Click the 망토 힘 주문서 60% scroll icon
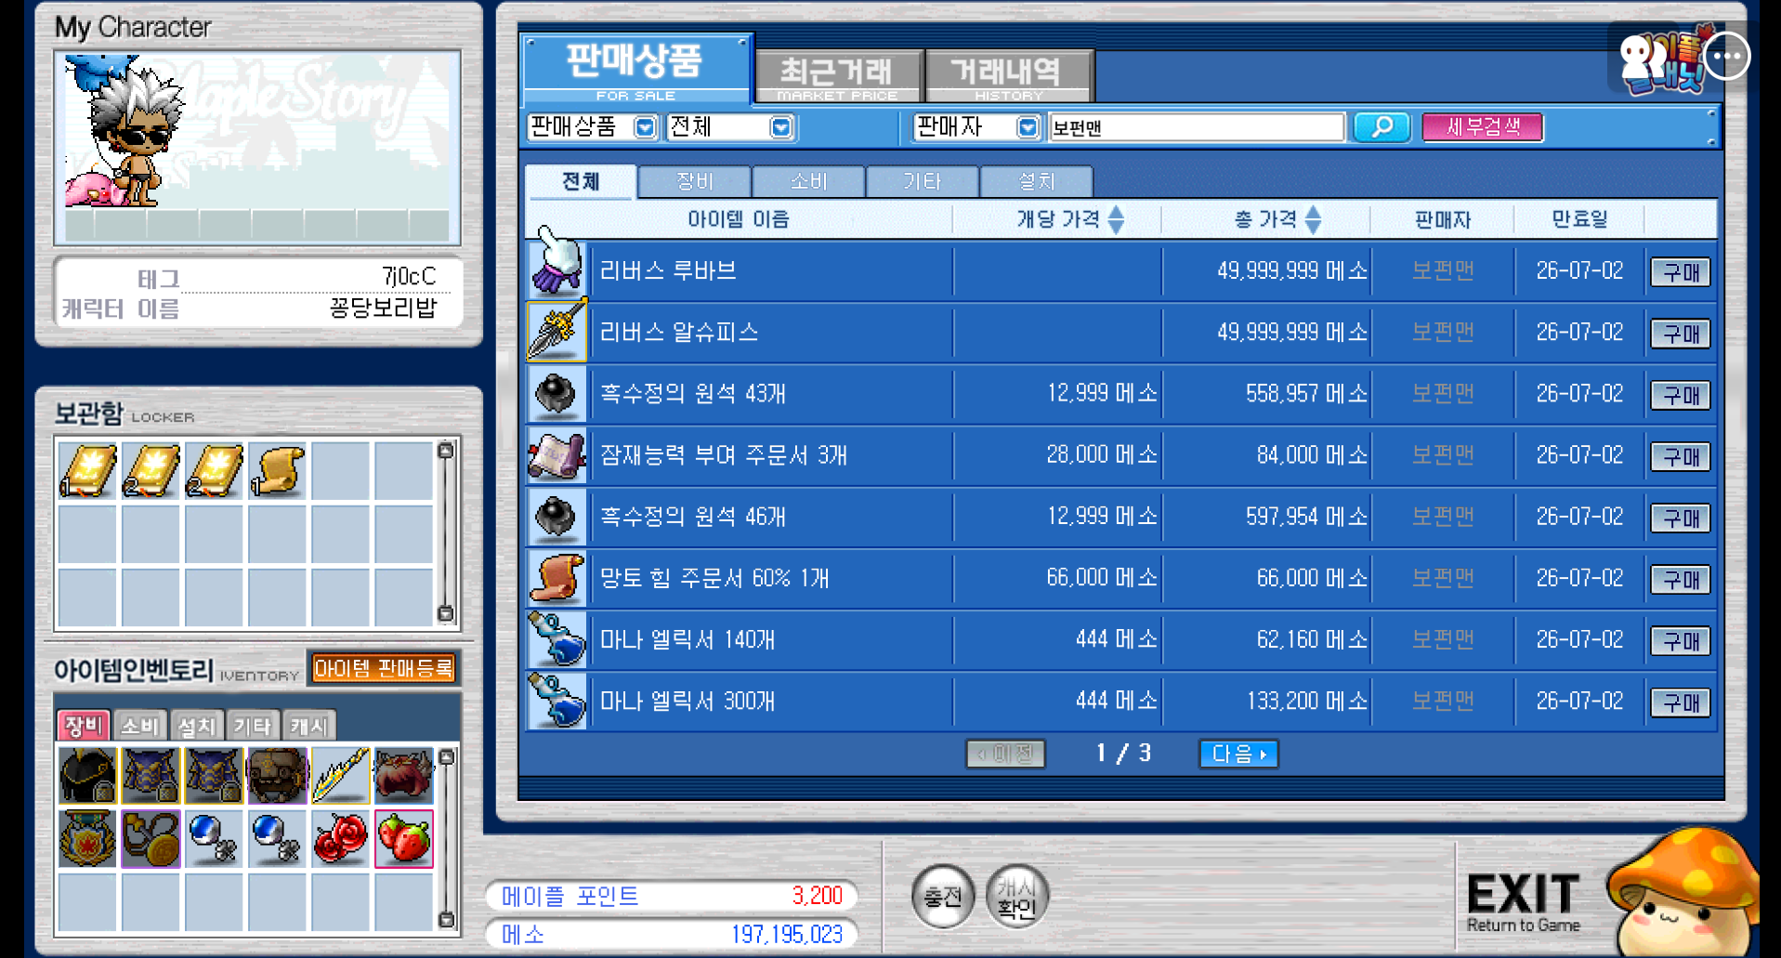Screen dimensions: 1781x958 click(x=557, y=577)
